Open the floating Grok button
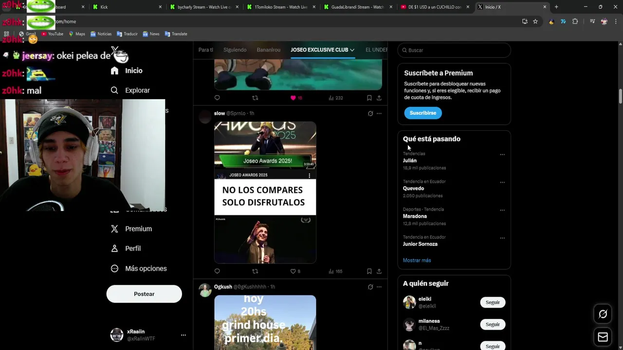Viewport: 623px width, 350px height. click(x=603, y=314)
